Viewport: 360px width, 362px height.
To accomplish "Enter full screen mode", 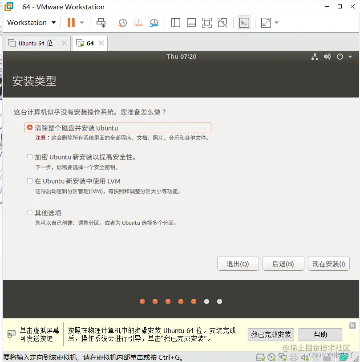I will 207,23.
